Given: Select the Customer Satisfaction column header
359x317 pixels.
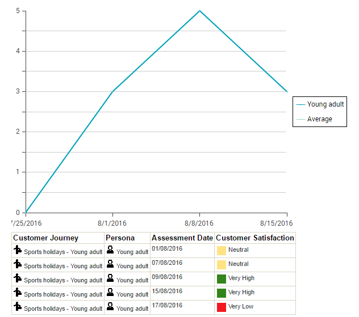Looking at the screenshot, I should pyautogui.click(x=254, y=238).
